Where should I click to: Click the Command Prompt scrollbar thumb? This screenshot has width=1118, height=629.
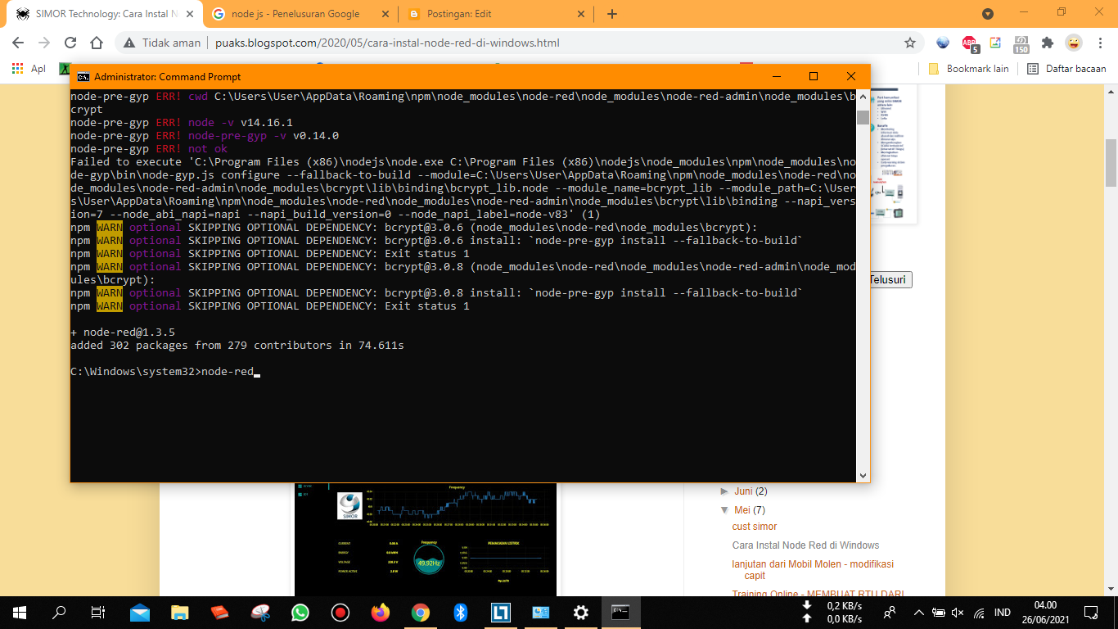[x=863, y=117]
